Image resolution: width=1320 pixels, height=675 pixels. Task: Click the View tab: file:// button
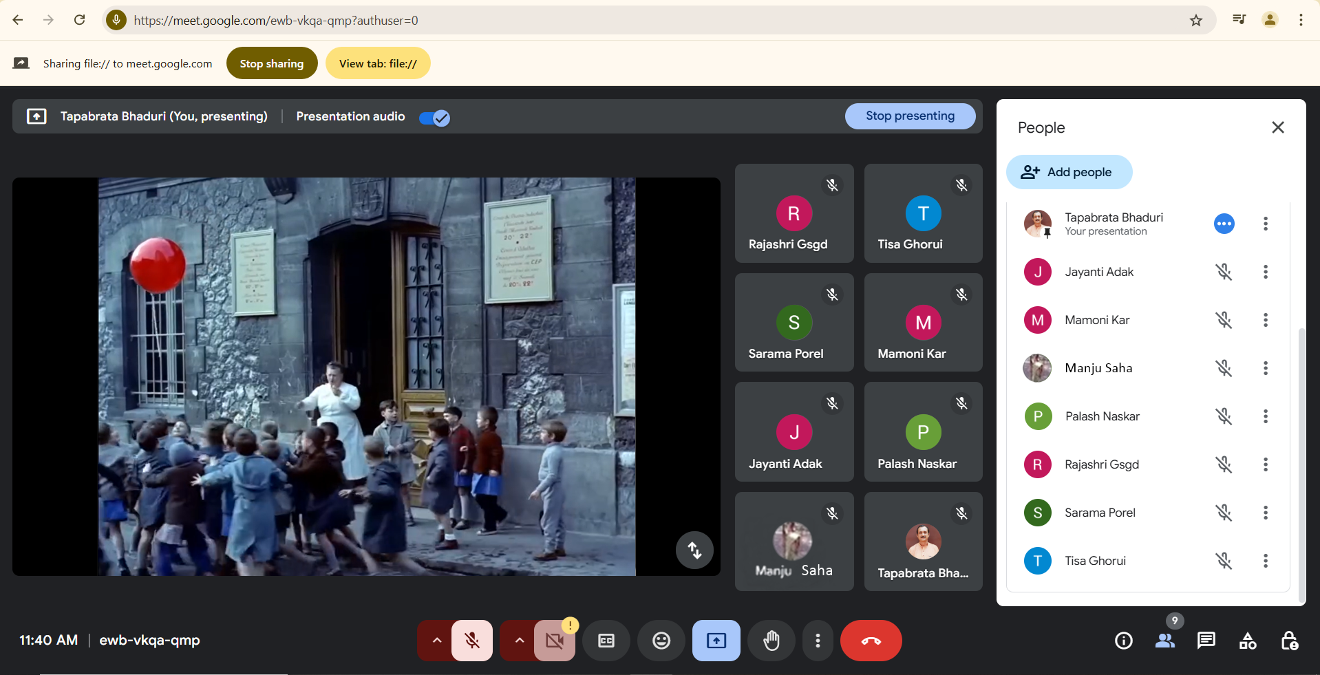tap(378, 63)
